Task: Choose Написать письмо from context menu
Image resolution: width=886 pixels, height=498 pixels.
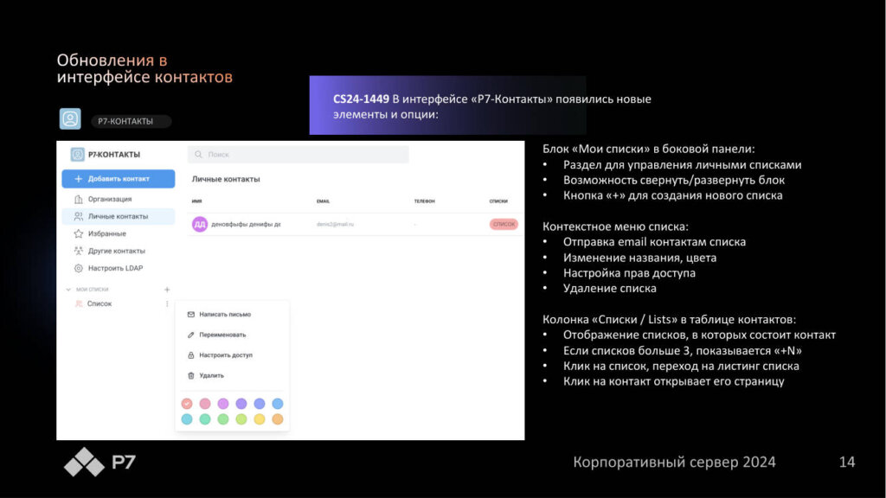Action: (x=224, y=315)
